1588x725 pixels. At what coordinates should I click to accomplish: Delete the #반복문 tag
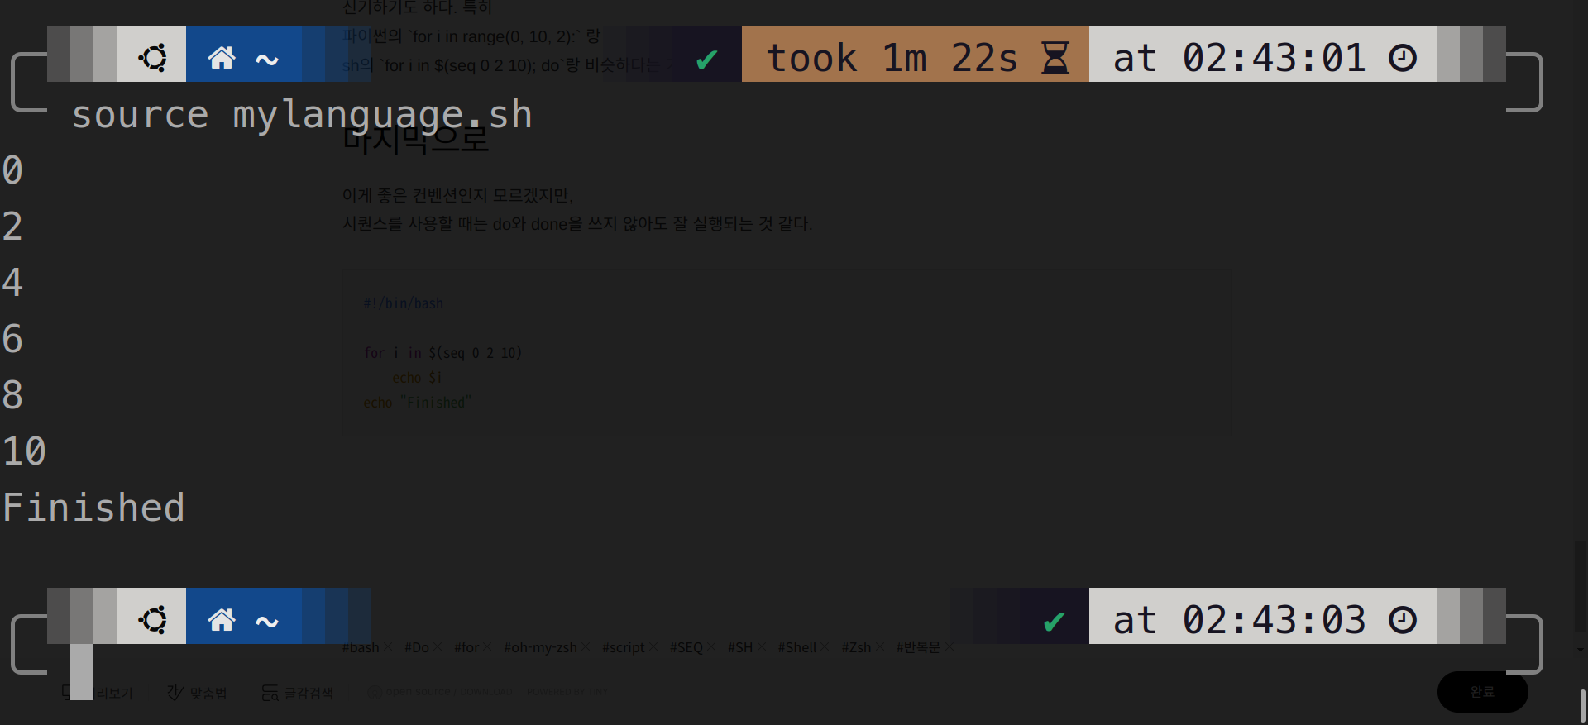point(949,646)
